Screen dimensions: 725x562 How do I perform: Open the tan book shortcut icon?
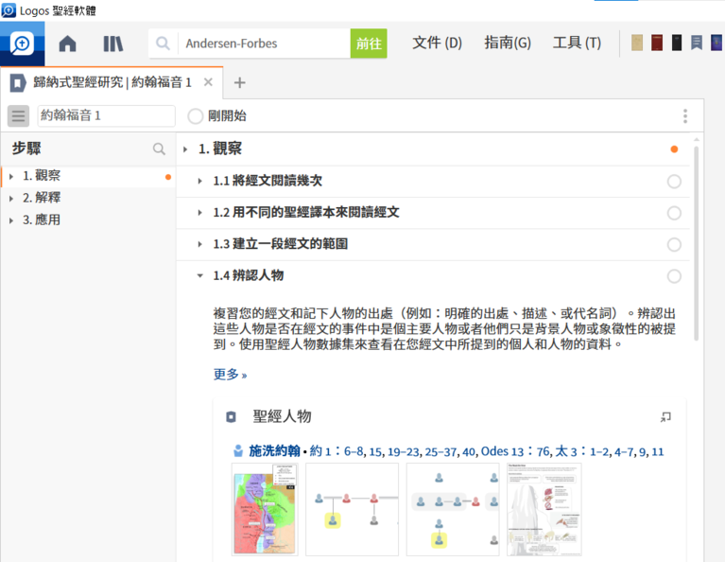638,43
